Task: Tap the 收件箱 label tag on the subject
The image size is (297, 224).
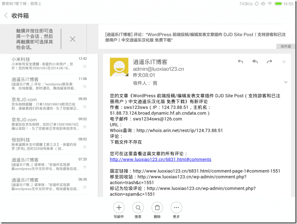Action: (285, 46)
